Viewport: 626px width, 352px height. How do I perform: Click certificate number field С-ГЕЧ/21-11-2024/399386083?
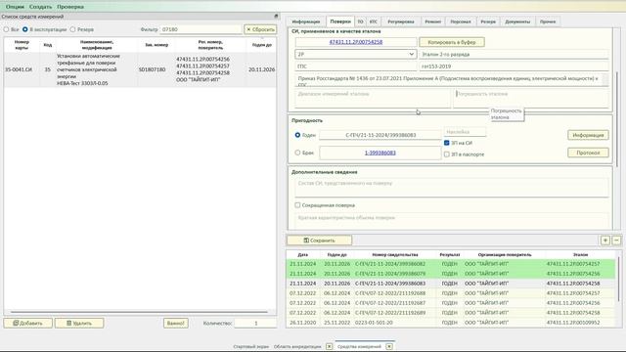point(380,135)
